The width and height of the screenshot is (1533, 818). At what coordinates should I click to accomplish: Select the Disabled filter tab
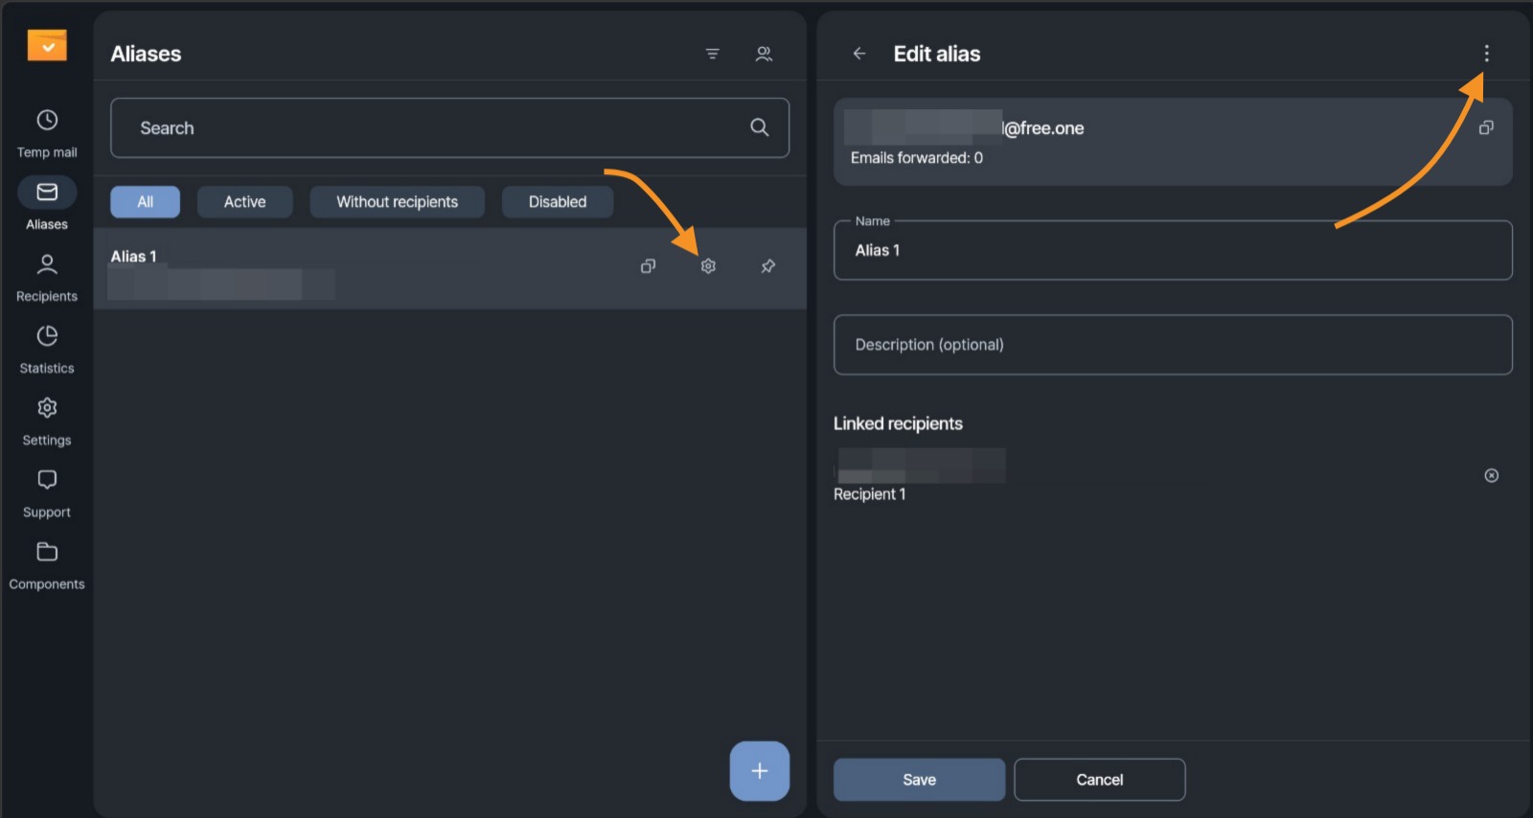(x=558, y=202)
